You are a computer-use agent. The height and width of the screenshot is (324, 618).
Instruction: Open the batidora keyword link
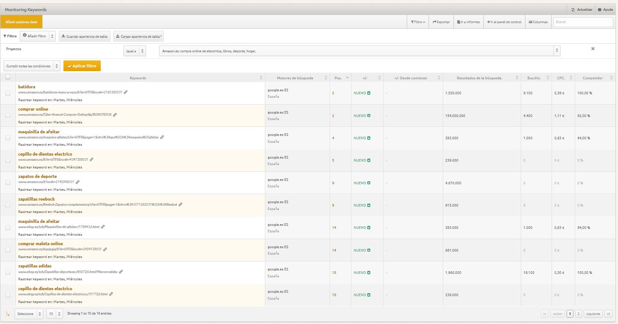coord(27,87)
